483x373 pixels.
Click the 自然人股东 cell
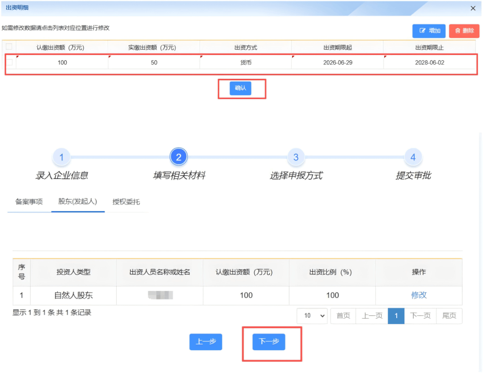coord(73,295)
